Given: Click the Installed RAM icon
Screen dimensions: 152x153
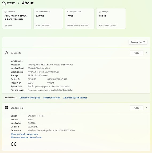Looking at the screenshot, I should [37, 11].
